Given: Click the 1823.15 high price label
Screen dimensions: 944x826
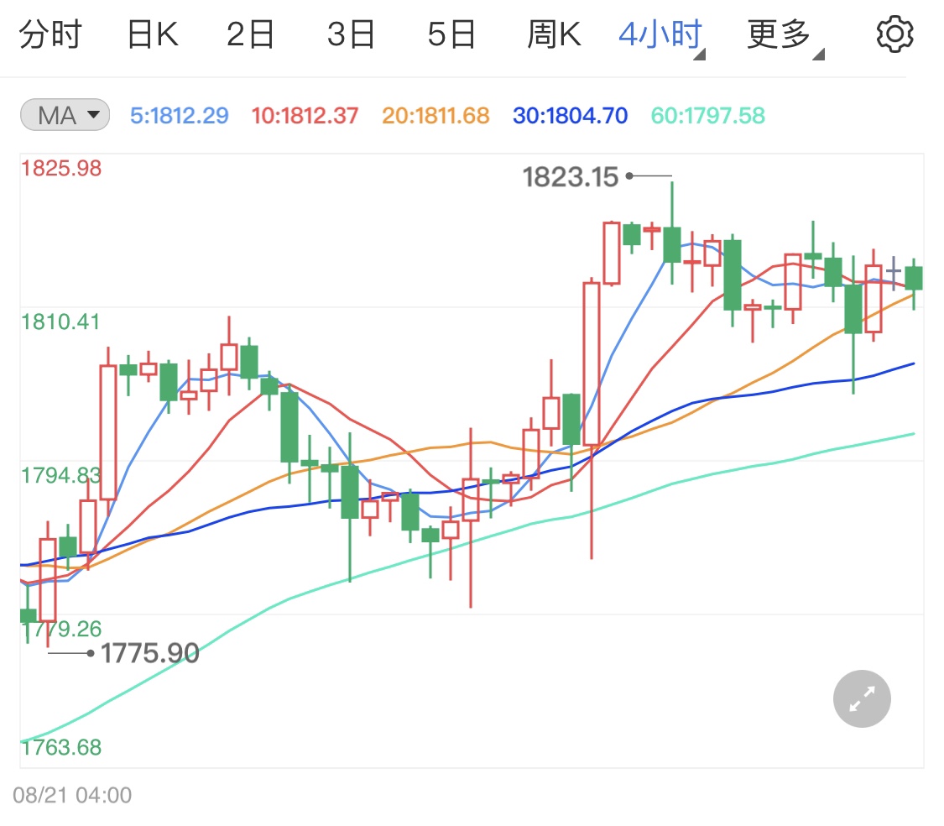Looking at the screenshot, I should coord(570,177).
